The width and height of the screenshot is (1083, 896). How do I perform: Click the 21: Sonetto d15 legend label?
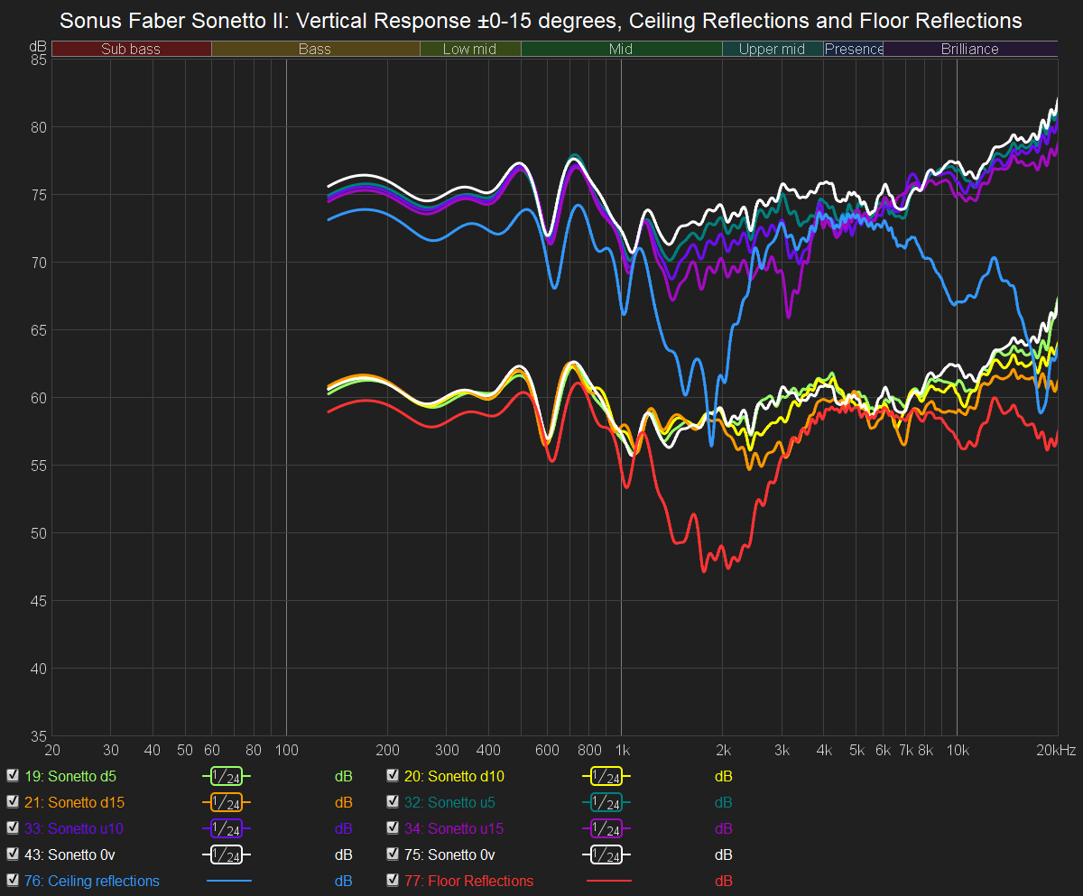[74, 802]
